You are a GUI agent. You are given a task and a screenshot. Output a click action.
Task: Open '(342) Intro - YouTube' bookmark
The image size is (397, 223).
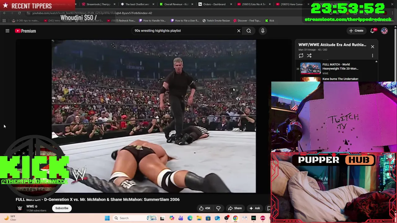(58, 20)
